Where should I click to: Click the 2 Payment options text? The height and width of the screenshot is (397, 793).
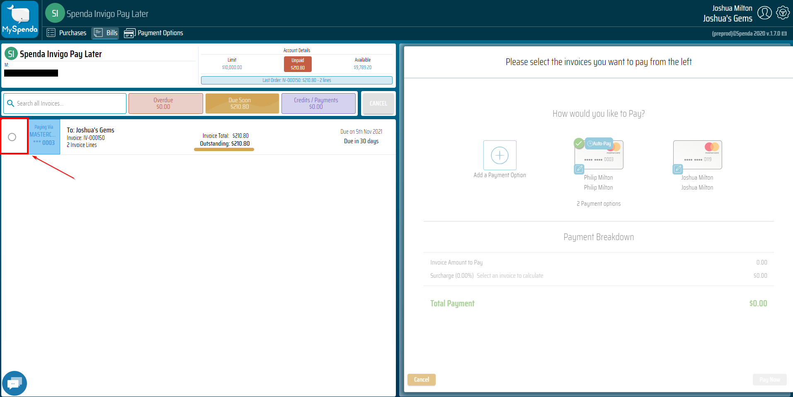coord(599,204)
